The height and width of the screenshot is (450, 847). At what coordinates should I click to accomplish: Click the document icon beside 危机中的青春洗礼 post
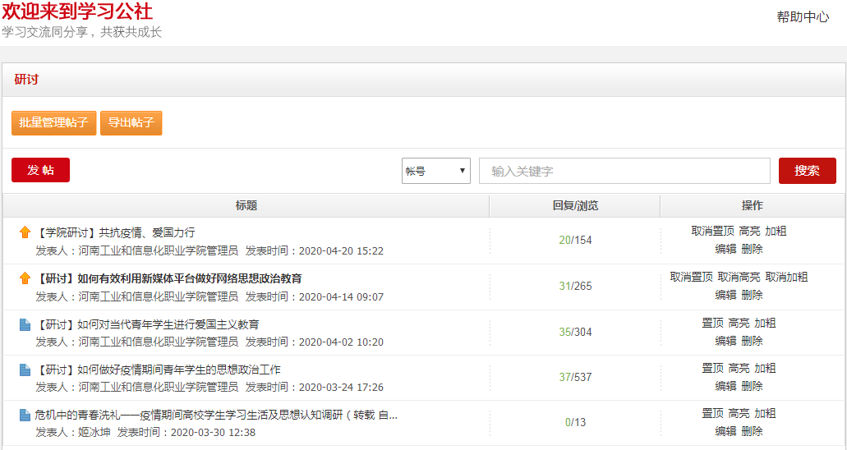point(25,416)
